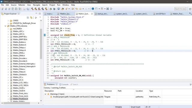Switch to the Malkin_Posi... editor tab

[x=178, y=14]
